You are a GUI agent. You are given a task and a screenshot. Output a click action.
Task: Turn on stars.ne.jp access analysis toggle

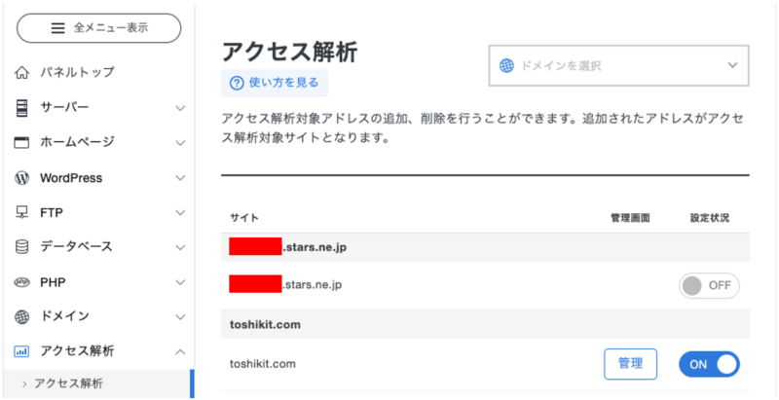pos(709,286)
